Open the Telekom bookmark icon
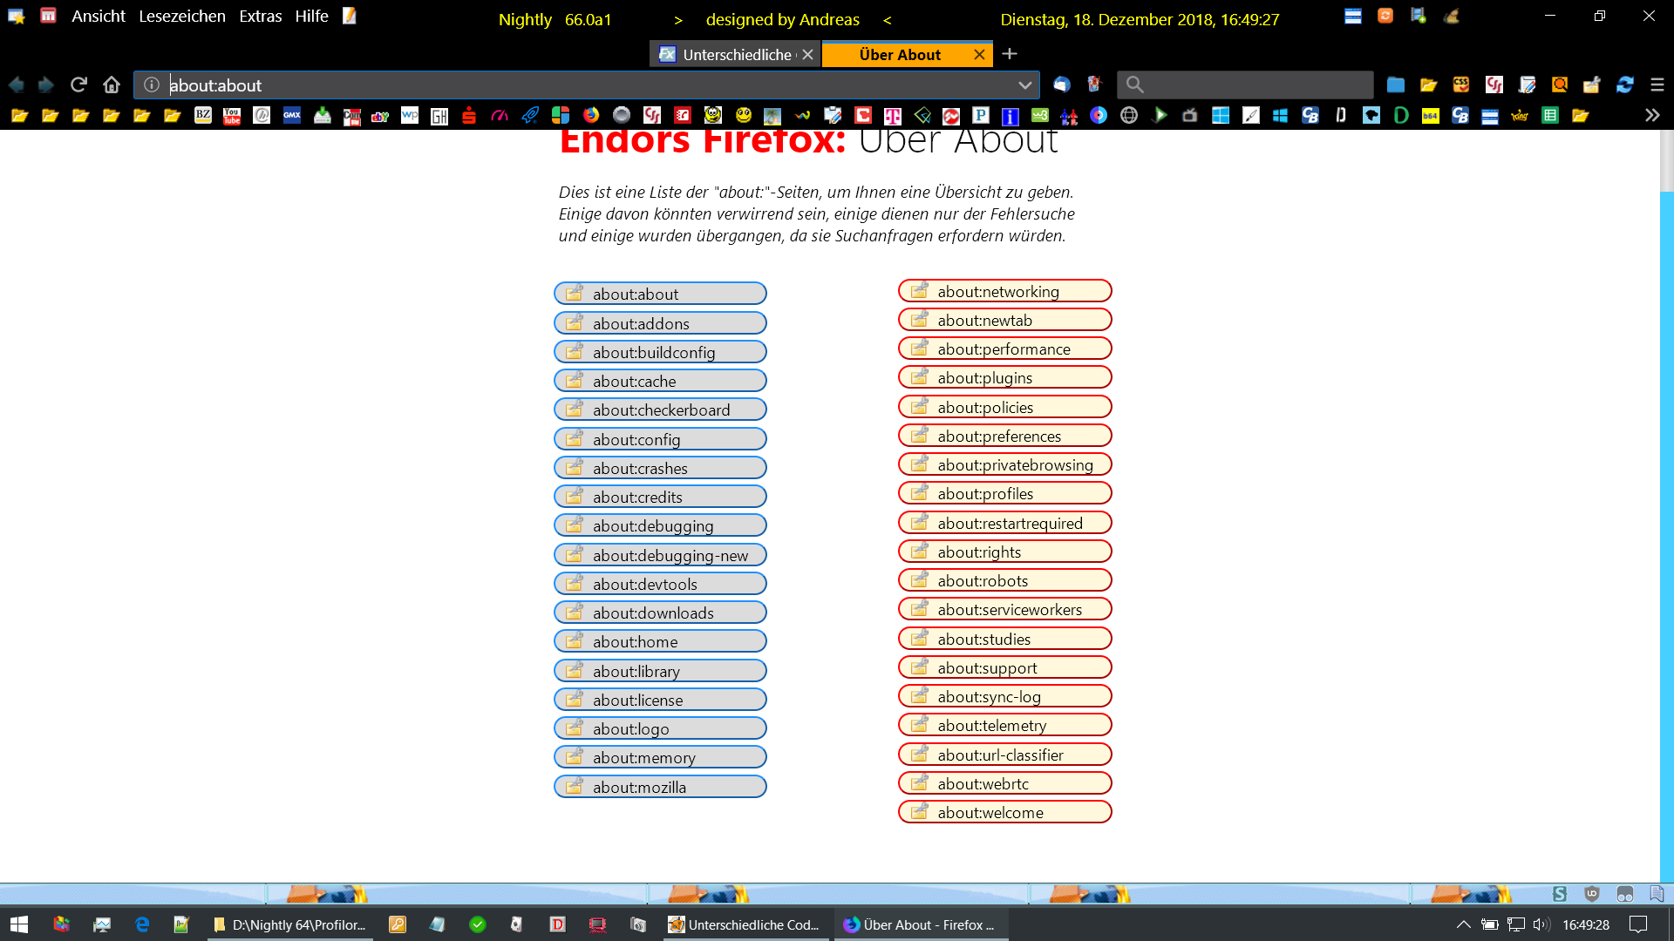 click(x=893, y=115)
